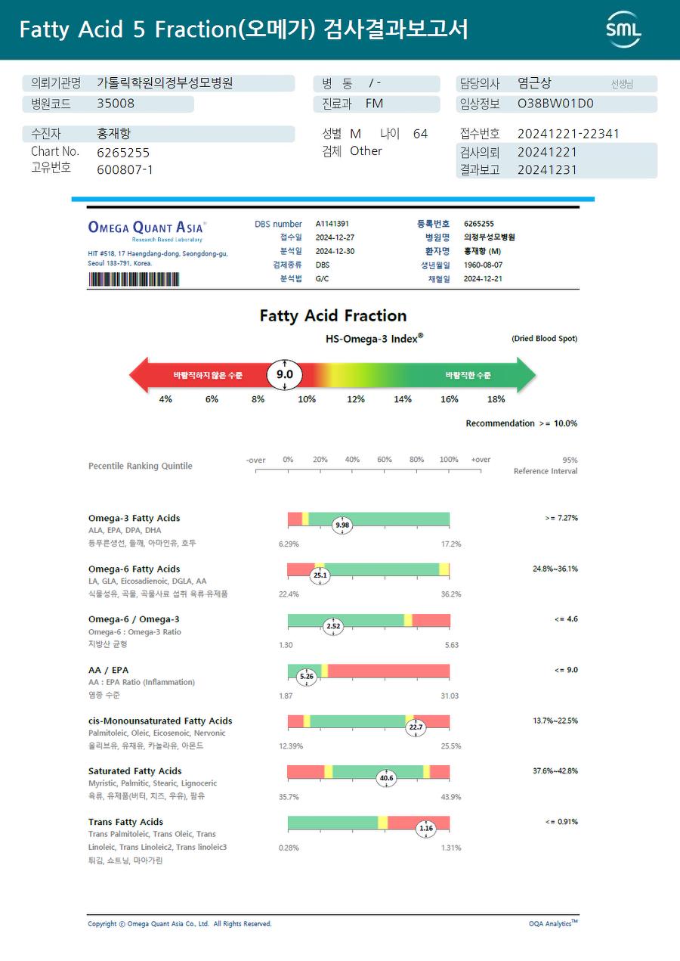
Task: Click the 9.98 Omega-3 Fatty Acids marker
Action: (x=342, y=525)
